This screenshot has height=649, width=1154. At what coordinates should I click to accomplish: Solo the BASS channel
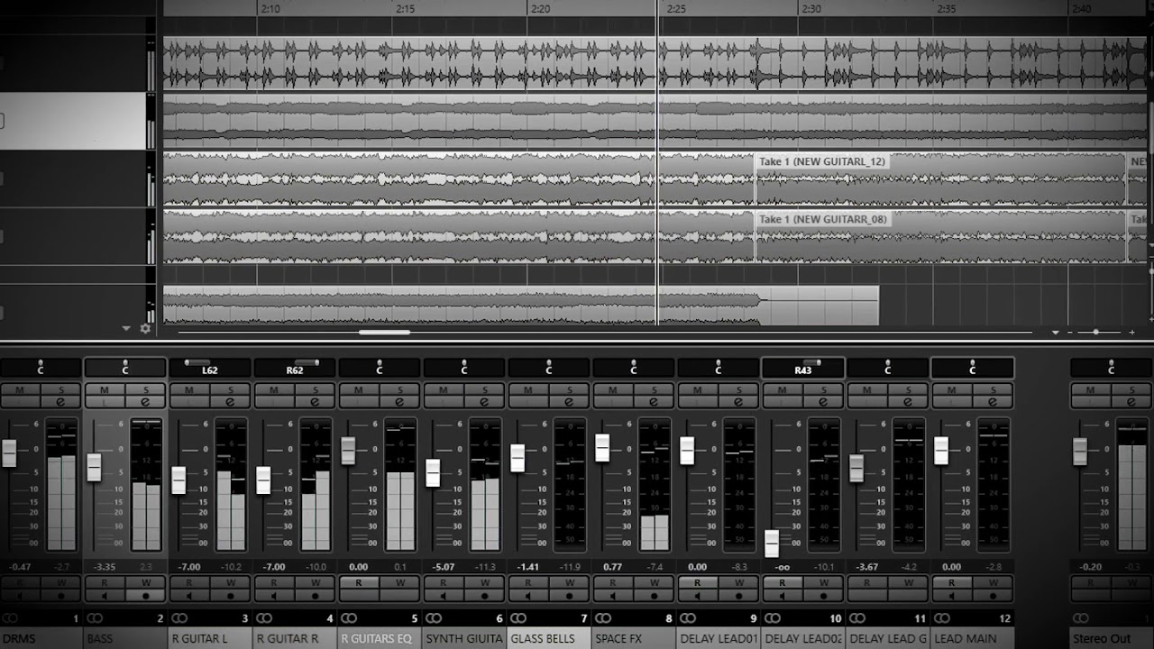[x=146, y=389]
